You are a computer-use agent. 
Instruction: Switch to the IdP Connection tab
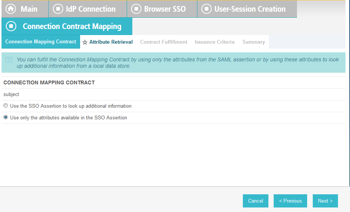[x=88, y=9]
